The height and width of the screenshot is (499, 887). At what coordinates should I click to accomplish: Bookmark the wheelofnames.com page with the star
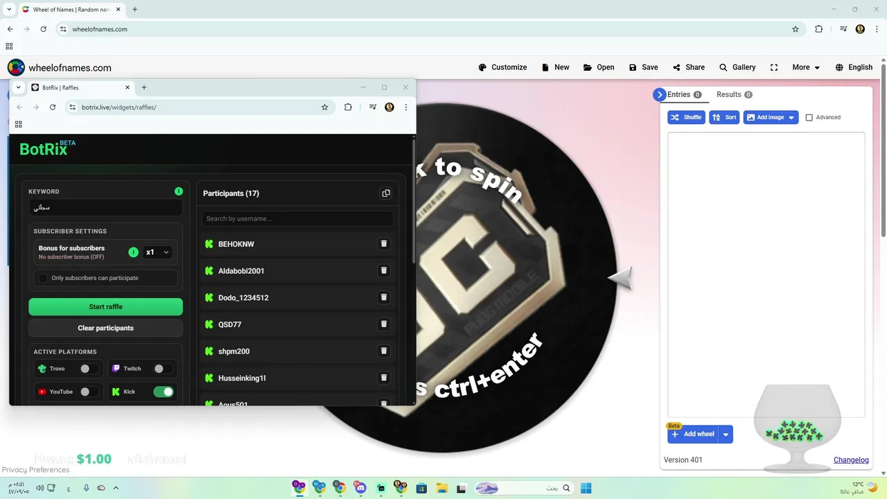pos(796,29)
